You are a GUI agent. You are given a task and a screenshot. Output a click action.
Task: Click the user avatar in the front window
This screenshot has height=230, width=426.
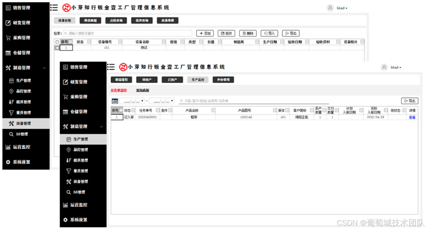(384, 67)
